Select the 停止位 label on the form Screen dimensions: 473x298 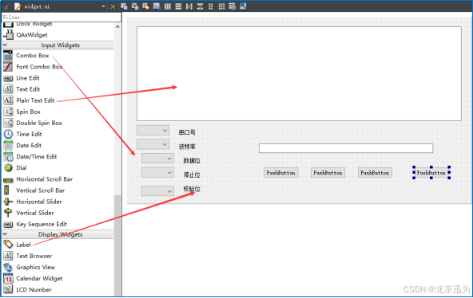pos(192,174)
